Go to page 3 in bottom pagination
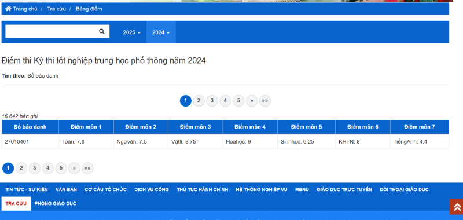Image resolution: width=463 pixels, height=220 pixels. [x=35, y=168]
